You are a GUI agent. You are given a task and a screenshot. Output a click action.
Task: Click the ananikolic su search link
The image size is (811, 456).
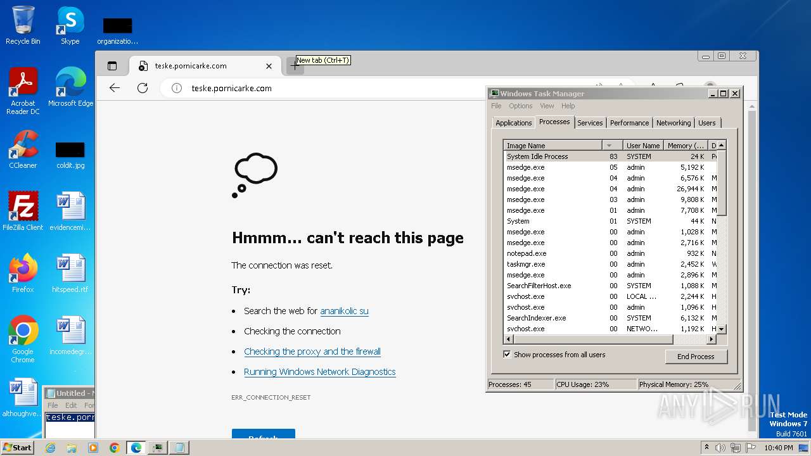pos(344,311)
